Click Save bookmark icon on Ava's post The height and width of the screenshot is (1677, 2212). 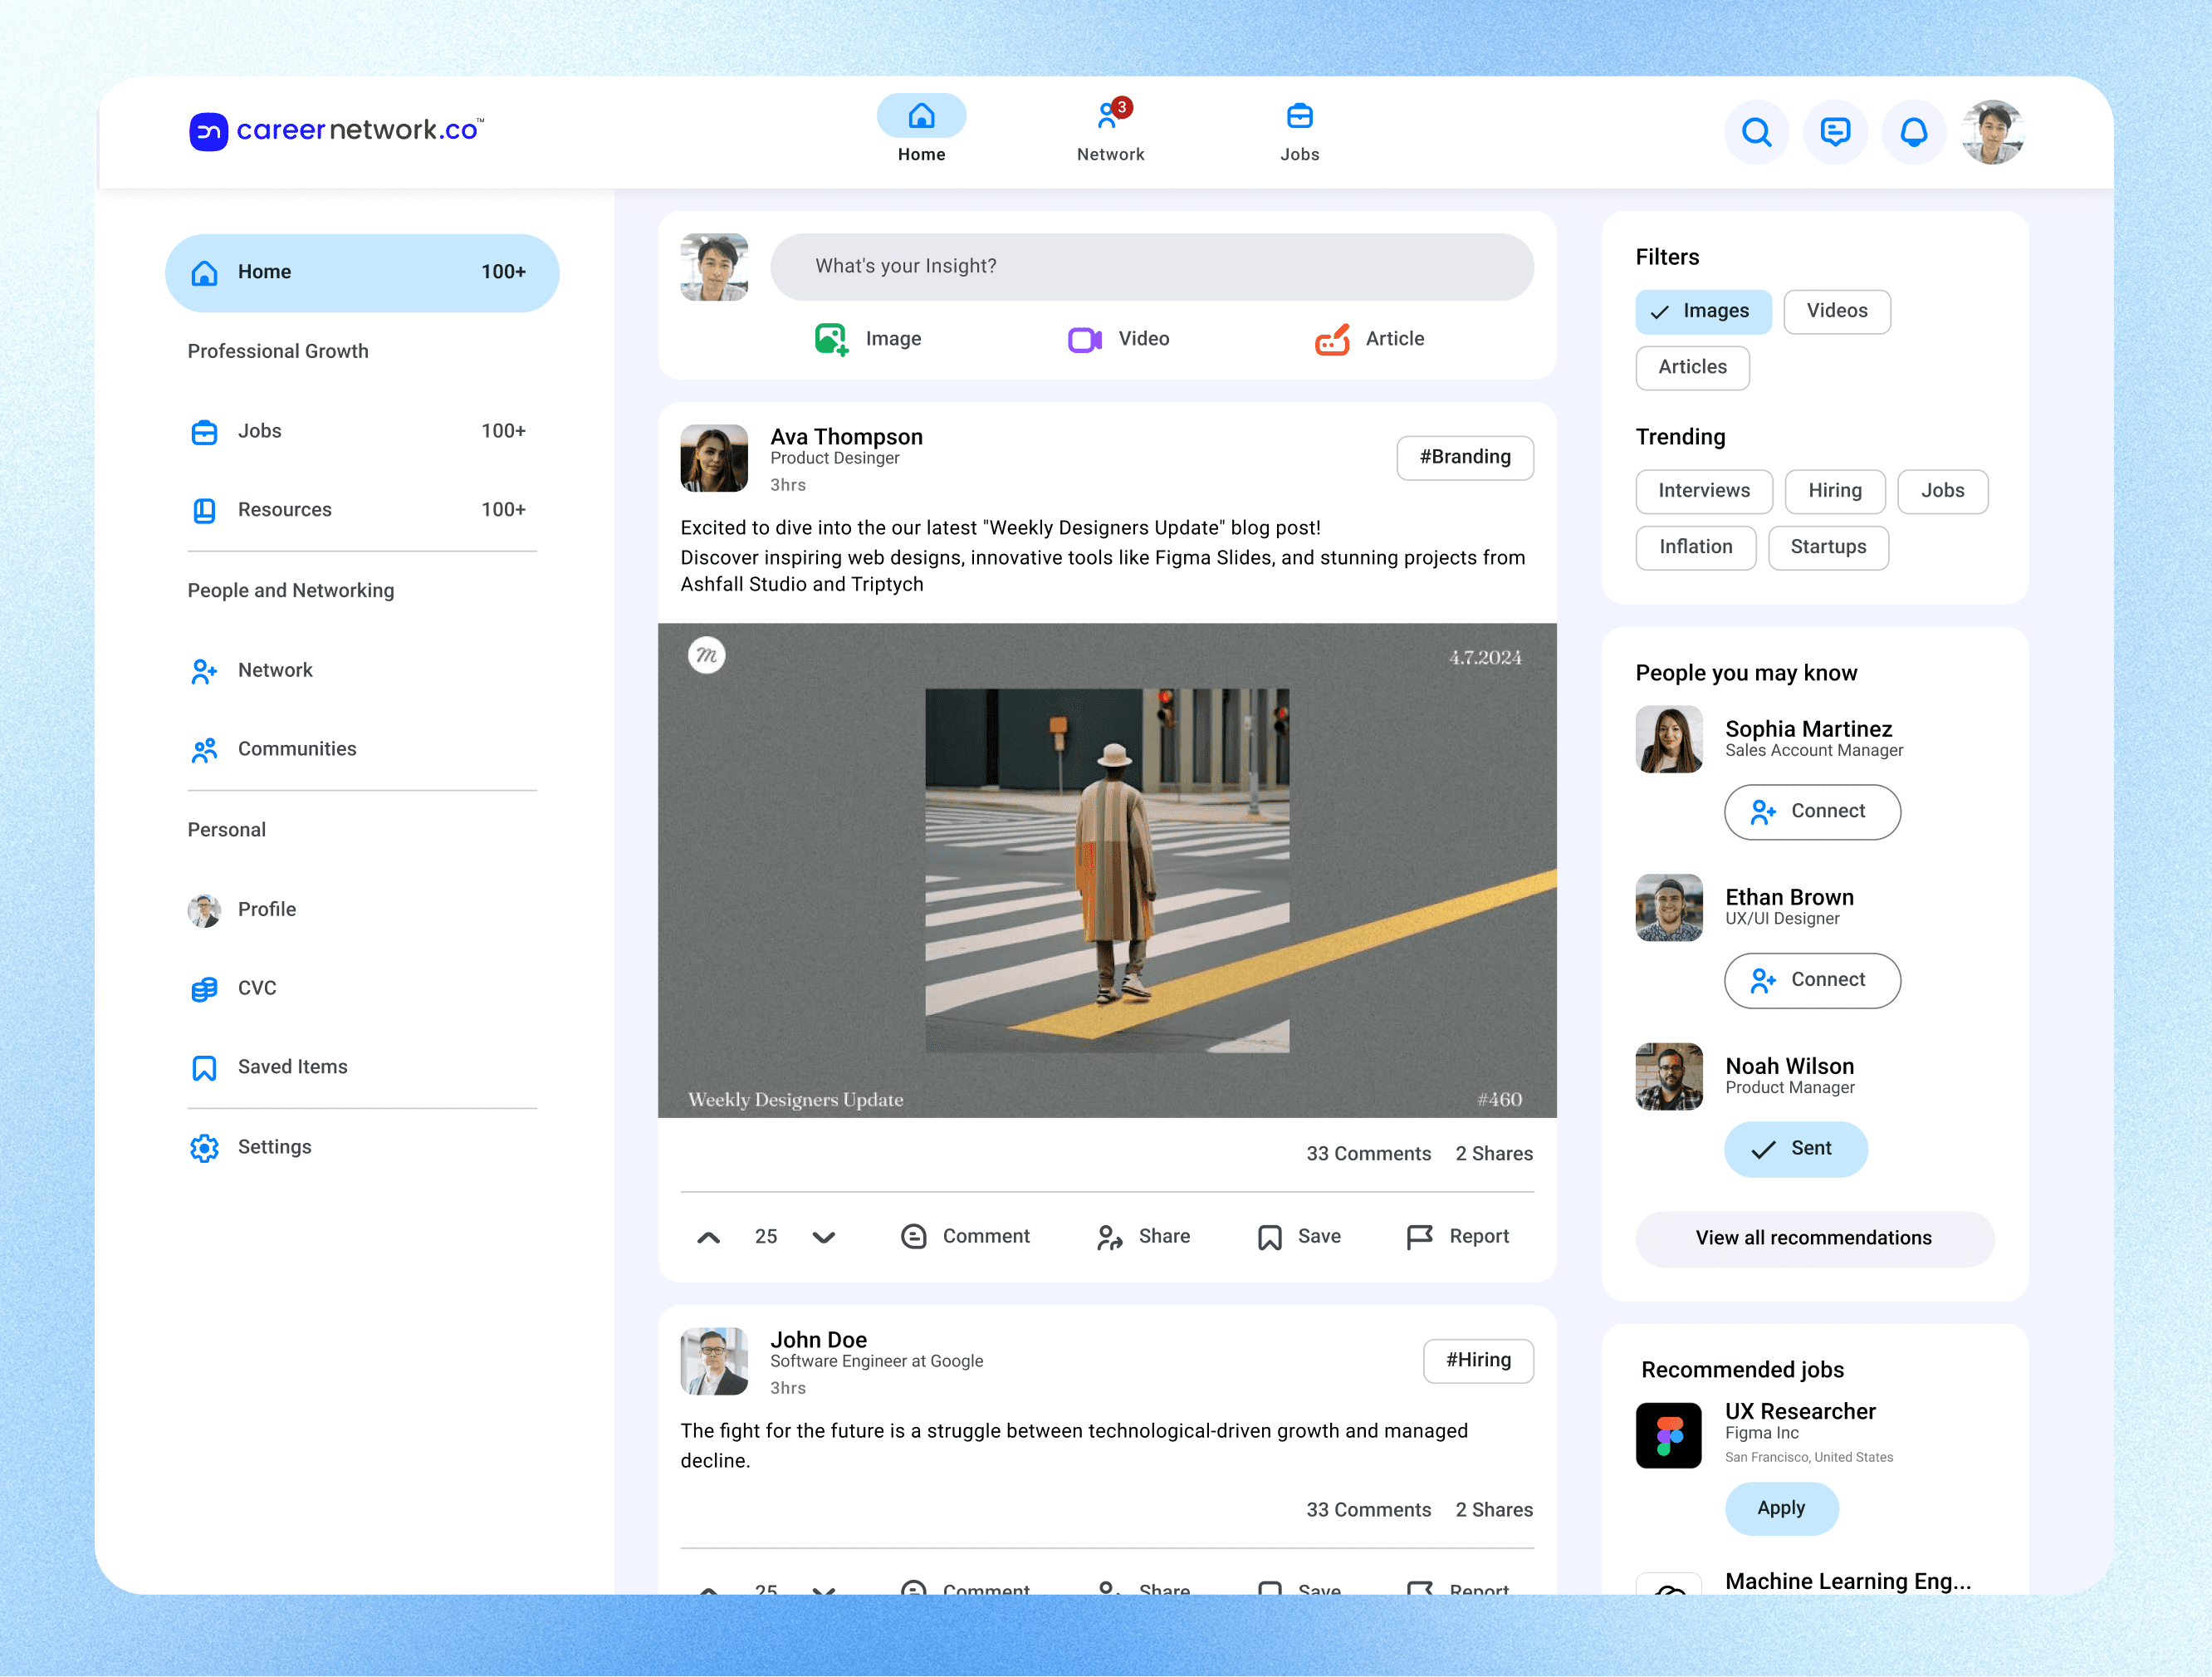(1269, 1237)
